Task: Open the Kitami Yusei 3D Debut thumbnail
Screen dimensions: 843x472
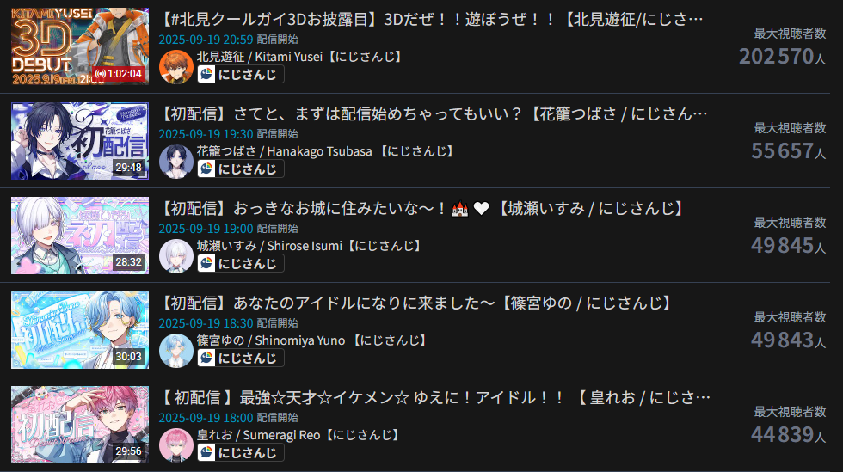Action: pos(80,46)
